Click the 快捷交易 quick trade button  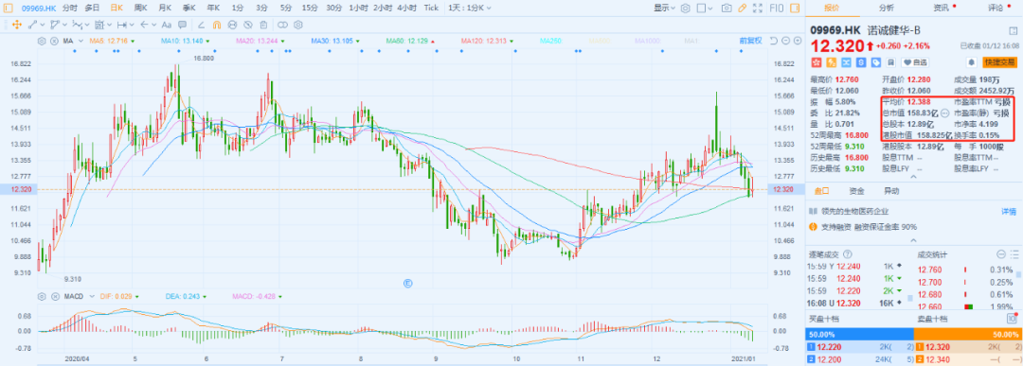[x=999, y=62]
